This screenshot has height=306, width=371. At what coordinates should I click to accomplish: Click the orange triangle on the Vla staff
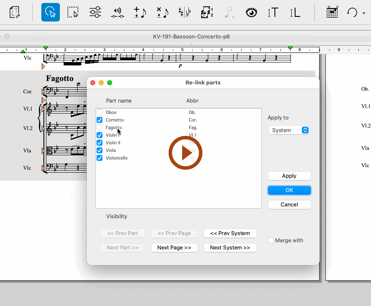43,151
